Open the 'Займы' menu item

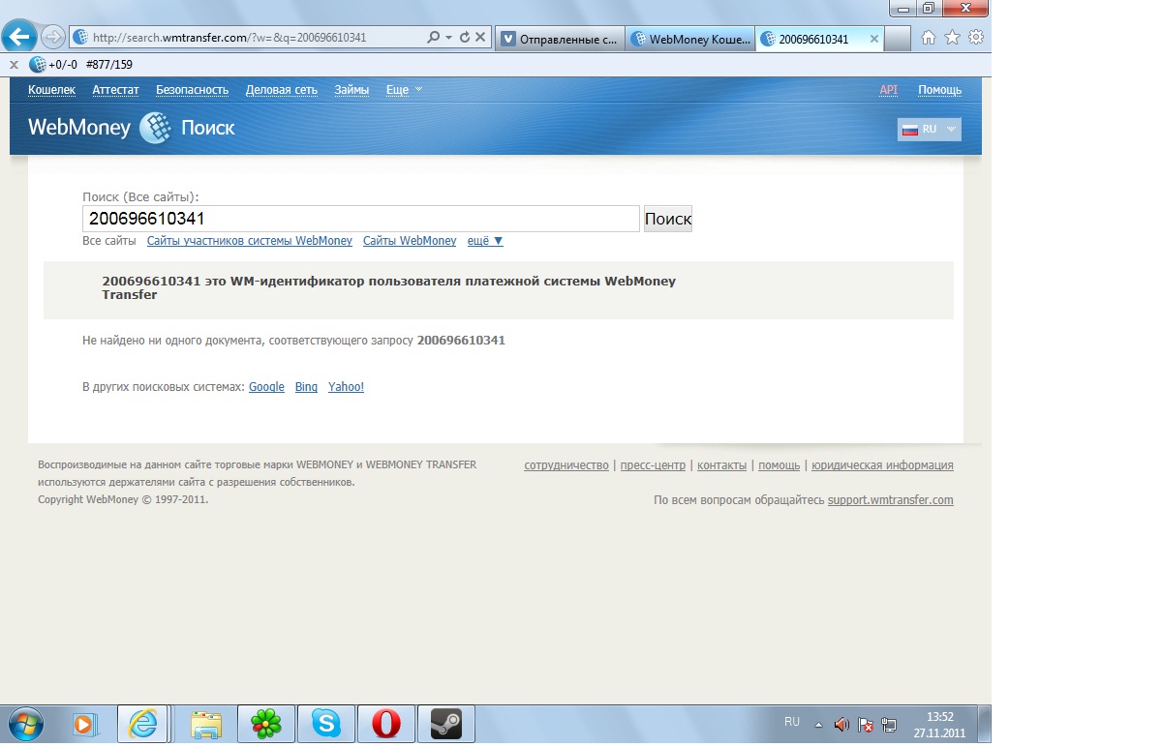pyautogui.click(x=352, y=90)
